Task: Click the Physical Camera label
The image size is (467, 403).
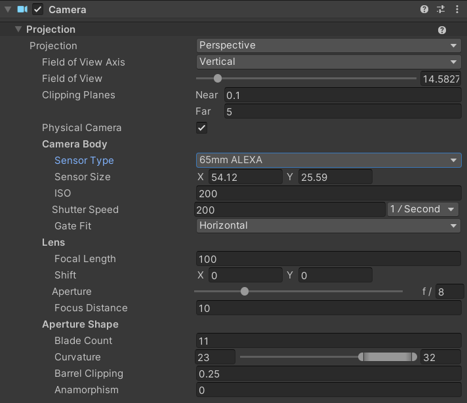Action: (x=81, y=128)
